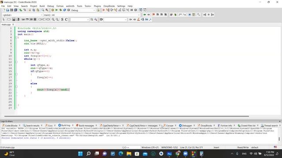Click the selection arrow tool icon
Viewport: 282px width, 158px height.
pyautogui.click(x=4, y=19)
